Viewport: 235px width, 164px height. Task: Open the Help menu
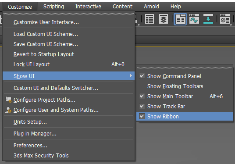click(x=176, y=7)
